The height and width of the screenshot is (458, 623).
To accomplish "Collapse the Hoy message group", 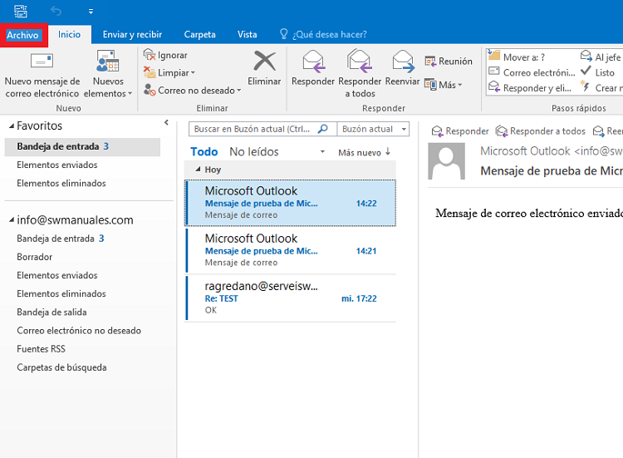I will click(x=198, y=170).
